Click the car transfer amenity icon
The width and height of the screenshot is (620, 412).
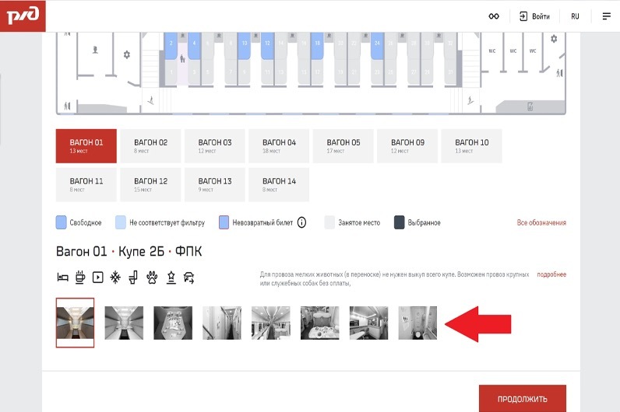click(188, 277)
